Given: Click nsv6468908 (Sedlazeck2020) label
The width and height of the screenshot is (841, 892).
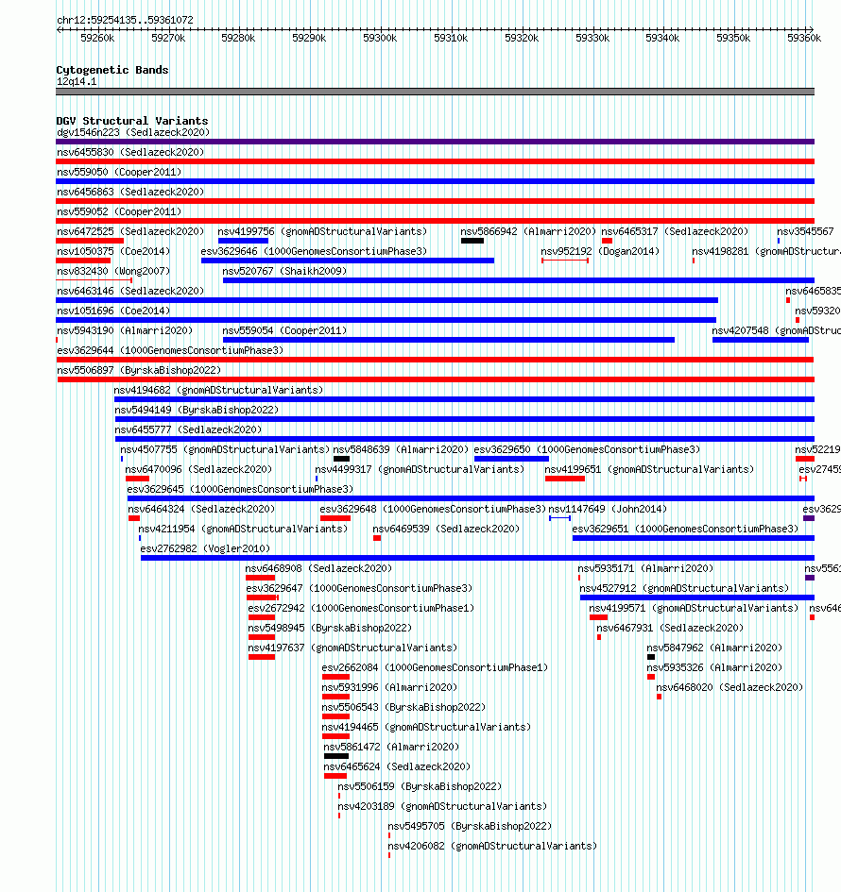Looking at the screenshot, I should (318, 569).
